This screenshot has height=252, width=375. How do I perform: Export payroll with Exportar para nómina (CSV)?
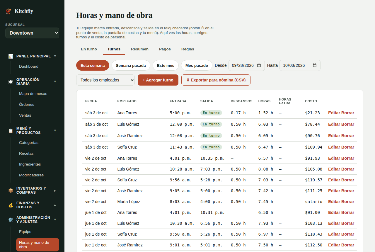pyautogui.click(x=216, y=80)
